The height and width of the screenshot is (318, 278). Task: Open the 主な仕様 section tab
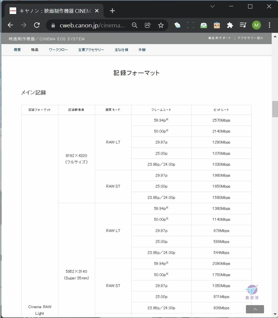click(121, 50)
